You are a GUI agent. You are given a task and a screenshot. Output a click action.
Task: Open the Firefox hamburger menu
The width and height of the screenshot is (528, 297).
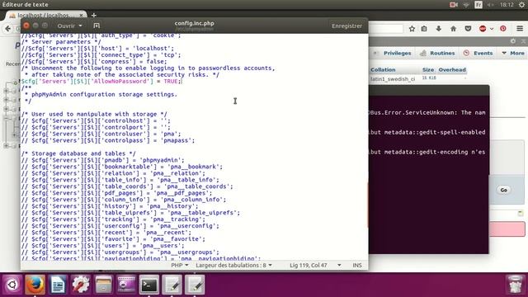click(520, 29)
